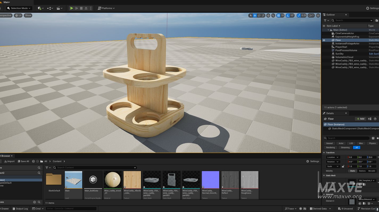The image size is (379, 212).
Task: Click the Search Content input field
Action: [x=94, y=167]
